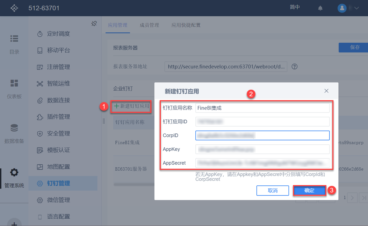Viewport: 368px width, 226px height.
Task: Click the 模板认证 template icon
Action: pyautogui.click(x=40, y=150)
